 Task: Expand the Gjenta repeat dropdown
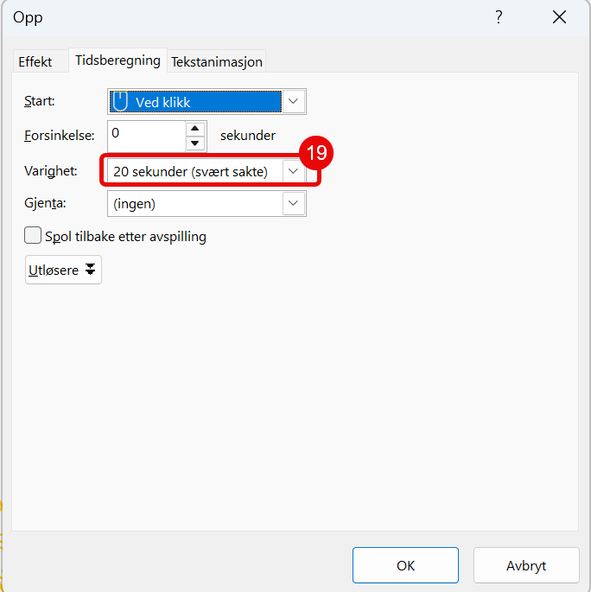coord(293,203)
